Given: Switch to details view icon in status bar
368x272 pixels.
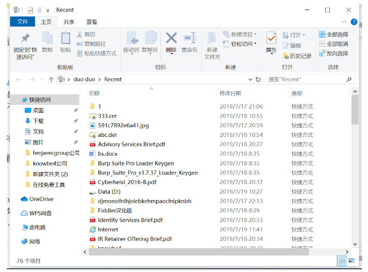Looking at the screenshot, I should (342, 261).
